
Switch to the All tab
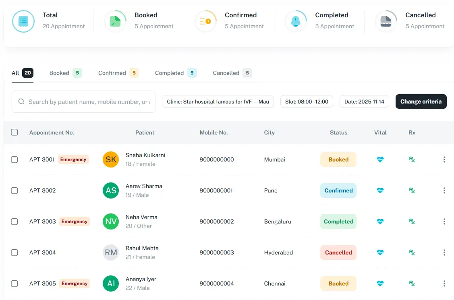[x=23, y=73]
